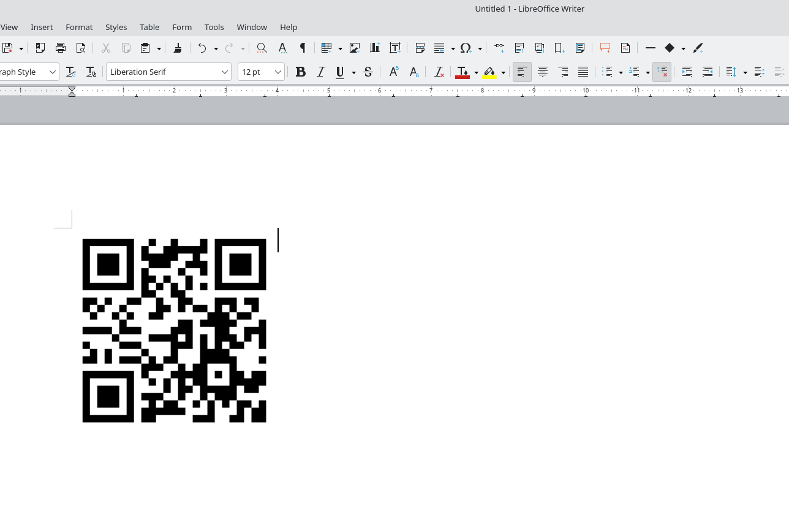Click the Unordered List bullet button
This screenshot has width=789, height=509.
(x=608, y=72)
